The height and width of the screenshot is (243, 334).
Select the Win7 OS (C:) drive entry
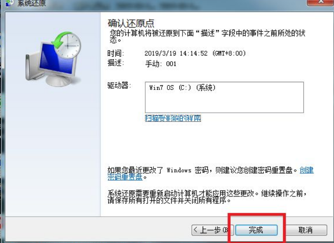pyautogui.click(x=182, y=88)
